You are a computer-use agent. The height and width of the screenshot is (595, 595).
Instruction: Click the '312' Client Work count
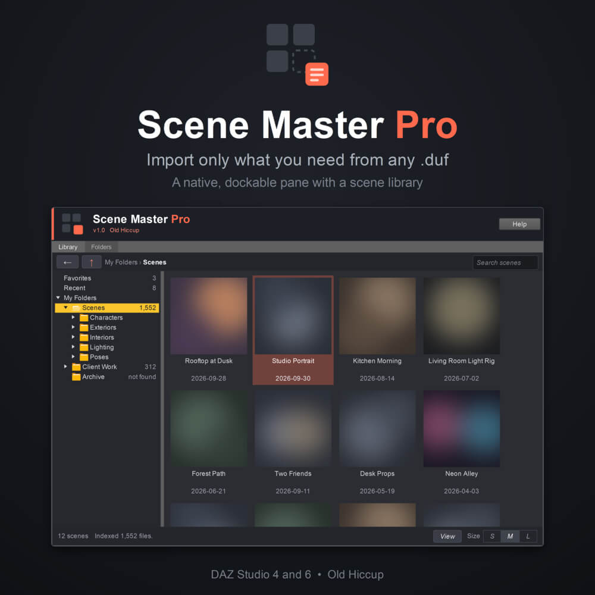[x=151, y=367]
